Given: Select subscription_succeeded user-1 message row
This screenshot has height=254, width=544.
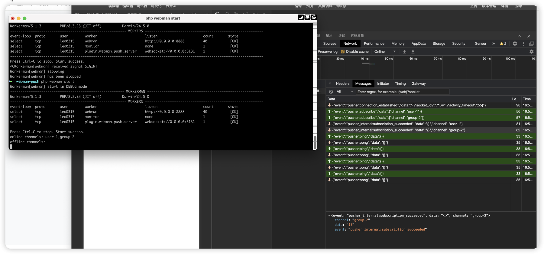Looking at the screenshot, I should pyautogui.click(x=431, y=124).
